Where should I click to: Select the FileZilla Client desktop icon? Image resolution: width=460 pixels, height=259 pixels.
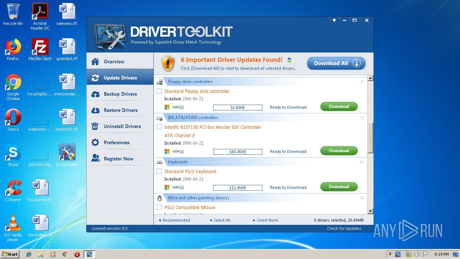[40, 50]
